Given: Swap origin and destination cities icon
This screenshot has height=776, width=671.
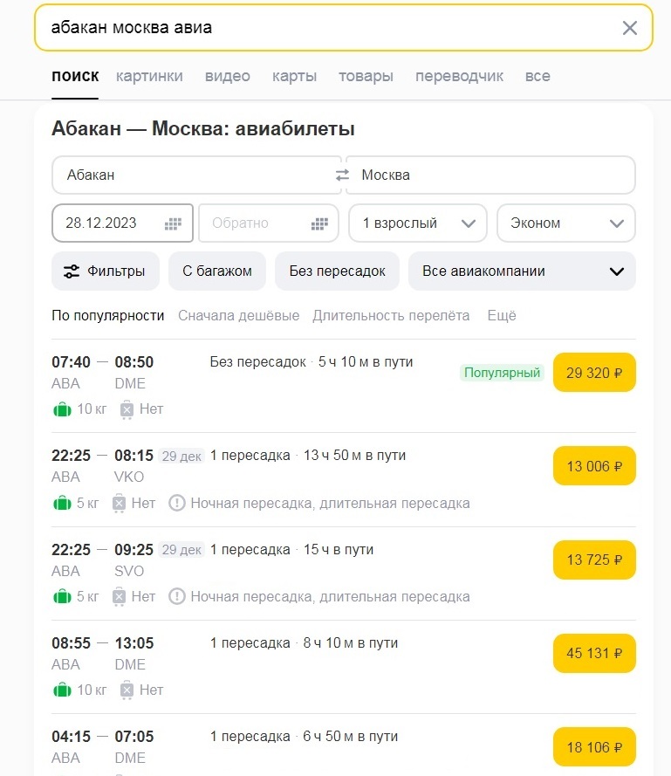Looking at the screenshot, I should pos(342,175).
